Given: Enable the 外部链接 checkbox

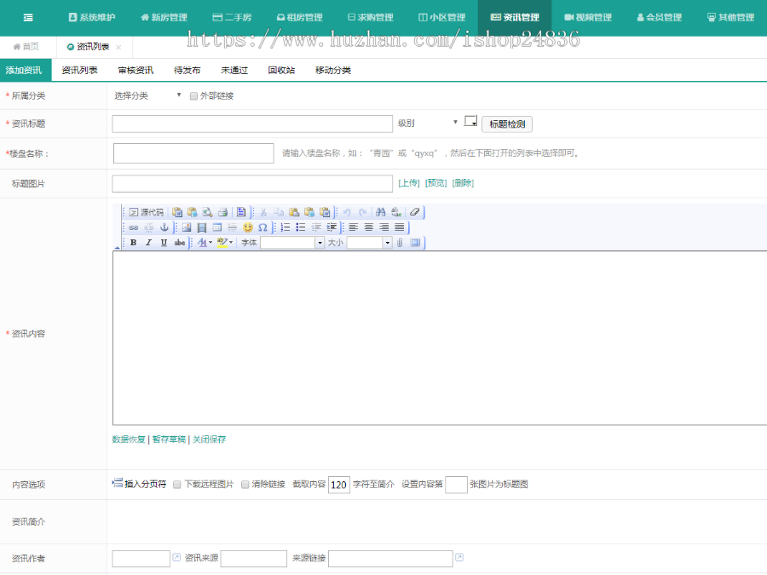Looking at the screenshot, I should coord(193,97).
